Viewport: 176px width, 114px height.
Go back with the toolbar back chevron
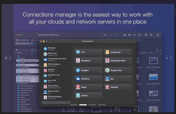[29, 35]
